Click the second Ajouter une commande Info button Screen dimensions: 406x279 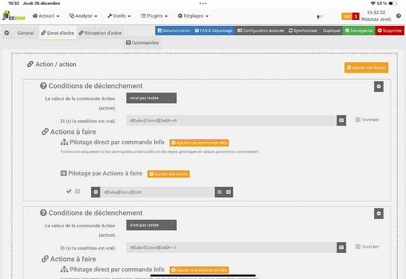point(199,270)
